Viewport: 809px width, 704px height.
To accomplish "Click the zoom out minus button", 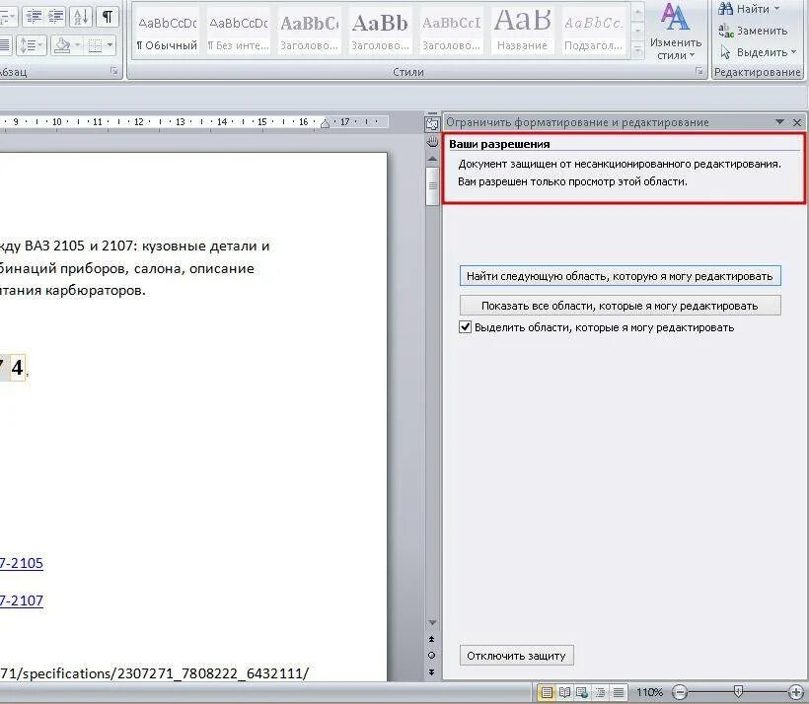I will click(680, 692).
